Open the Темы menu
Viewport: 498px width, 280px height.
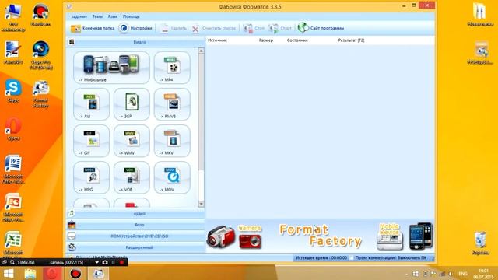click(97, 16)
